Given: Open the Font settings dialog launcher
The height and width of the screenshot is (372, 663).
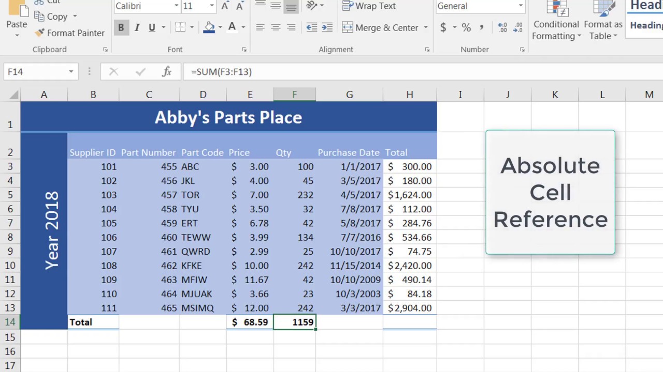Looking at the screenshot, I should point(244,50).
